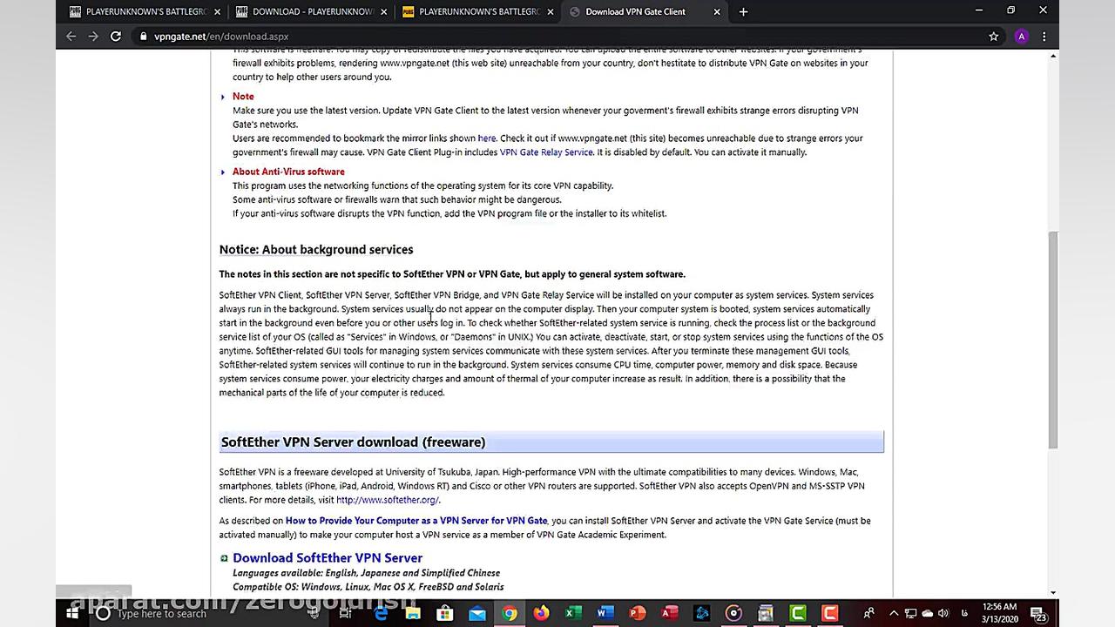Click the address bar URL field
Viewport: 1115px width, 627px height.
pos(557,37)
